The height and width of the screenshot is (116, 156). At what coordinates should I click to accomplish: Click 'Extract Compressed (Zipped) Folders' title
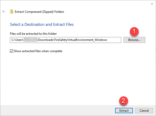pos(39,12)
